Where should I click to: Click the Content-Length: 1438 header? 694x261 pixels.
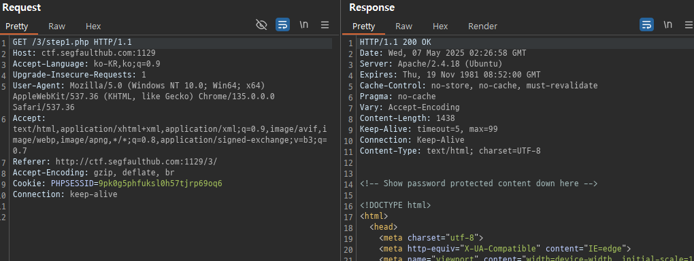click(407, 118)
